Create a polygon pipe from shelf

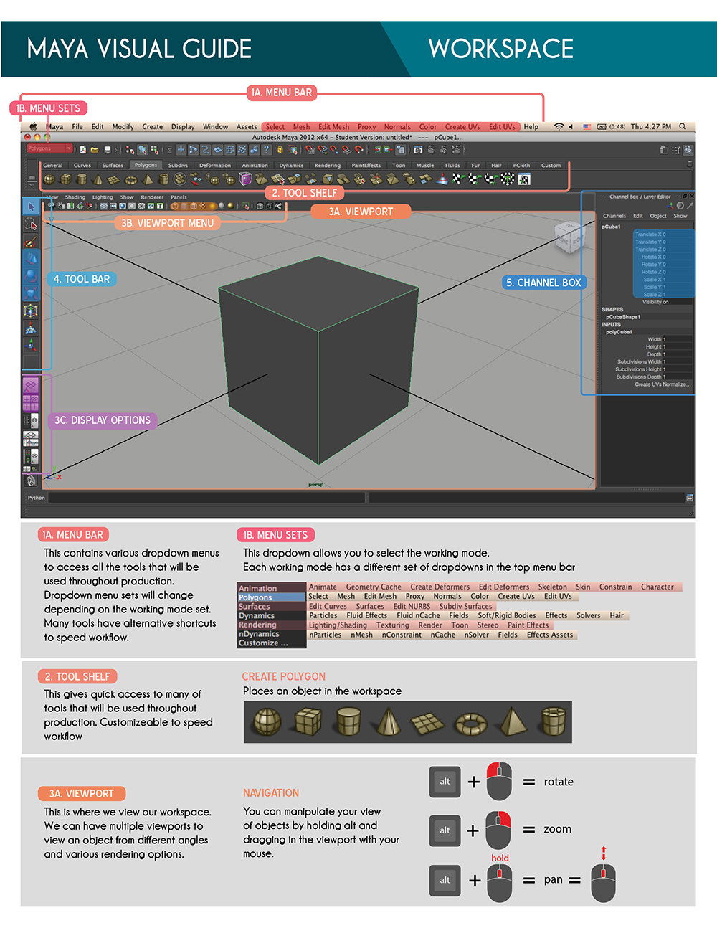[x=163, y=179]
